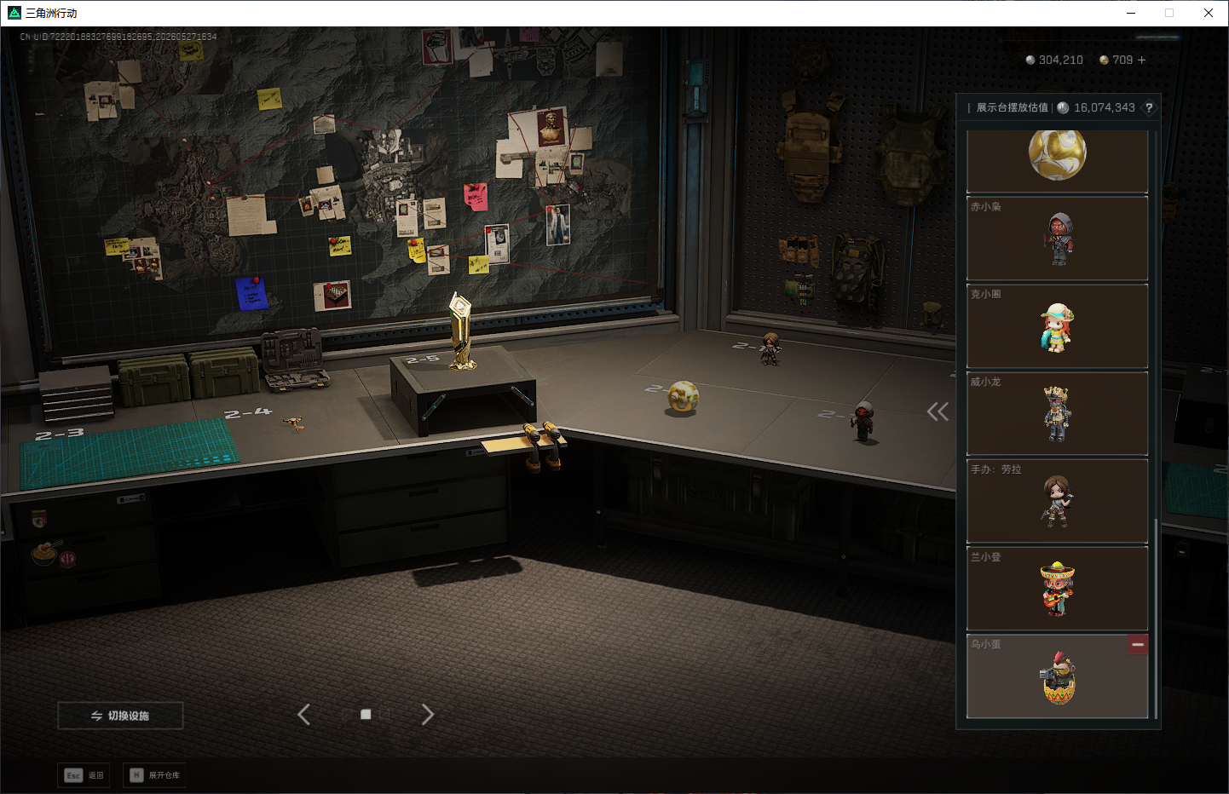The height and width of the screenshot is (794, 1229).
Task: Add premium currency with plus icon
Action: (x=1142, y=60)
